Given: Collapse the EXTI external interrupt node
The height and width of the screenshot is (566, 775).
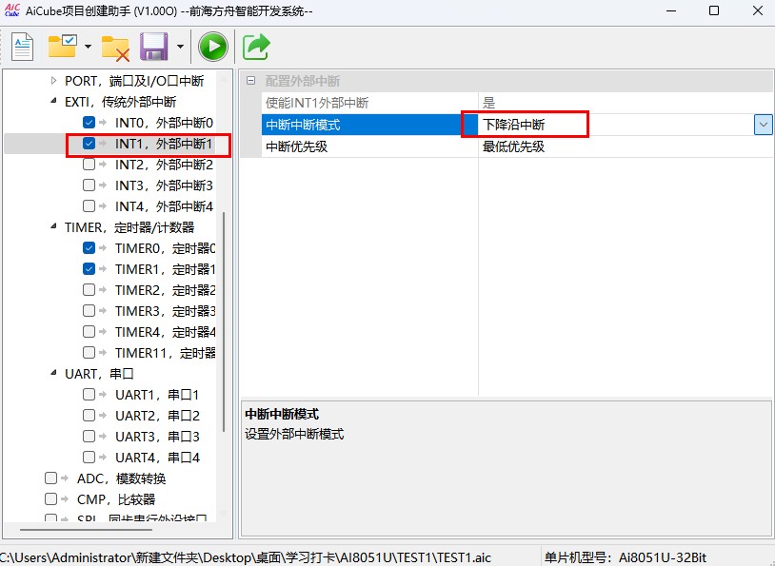Looking at the screenshot, I should pyautogui.click(x=53, y=101).
